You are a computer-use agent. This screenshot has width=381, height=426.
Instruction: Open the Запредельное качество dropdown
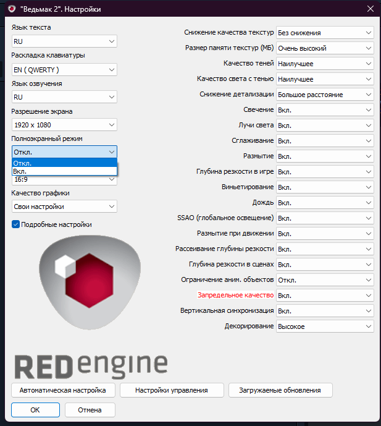[x=325, y=296]
